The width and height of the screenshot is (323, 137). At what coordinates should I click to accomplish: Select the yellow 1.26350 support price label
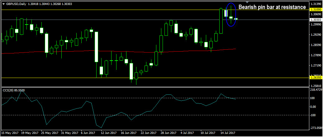coord(316,78)
